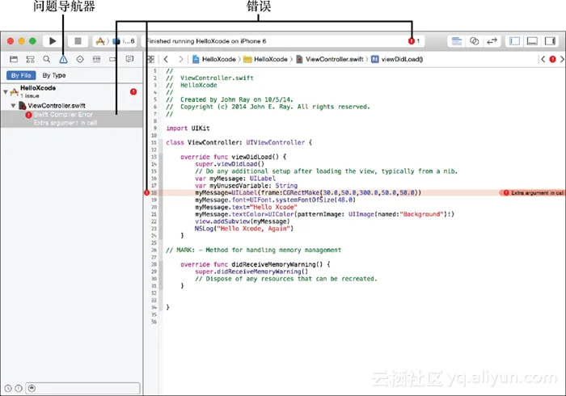Select the Standard editor button
The height and width of the screenshot is (396, 566).
[x=456, y=40]
